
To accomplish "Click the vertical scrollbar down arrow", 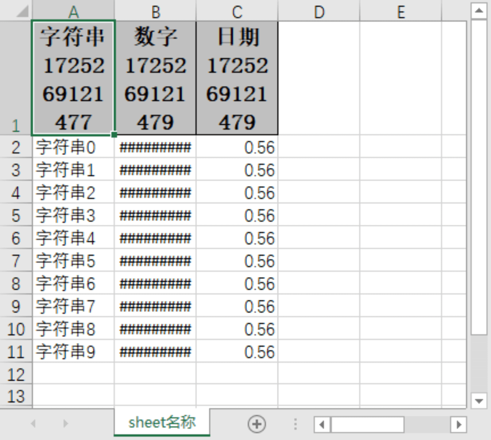I will click(479, 399).
